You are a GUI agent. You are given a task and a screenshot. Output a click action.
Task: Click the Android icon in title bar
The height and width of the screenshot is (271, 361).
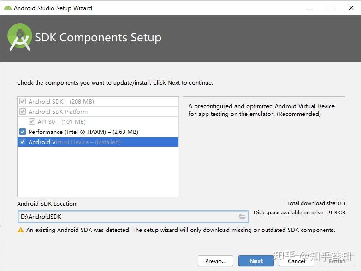[8, 8]
